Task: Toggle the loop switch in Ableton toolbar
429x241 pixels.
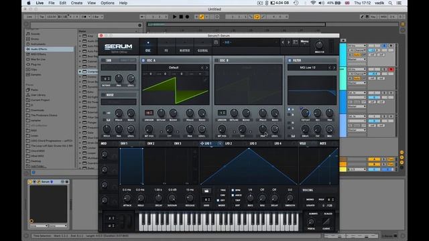Action: tap(257, 17)
